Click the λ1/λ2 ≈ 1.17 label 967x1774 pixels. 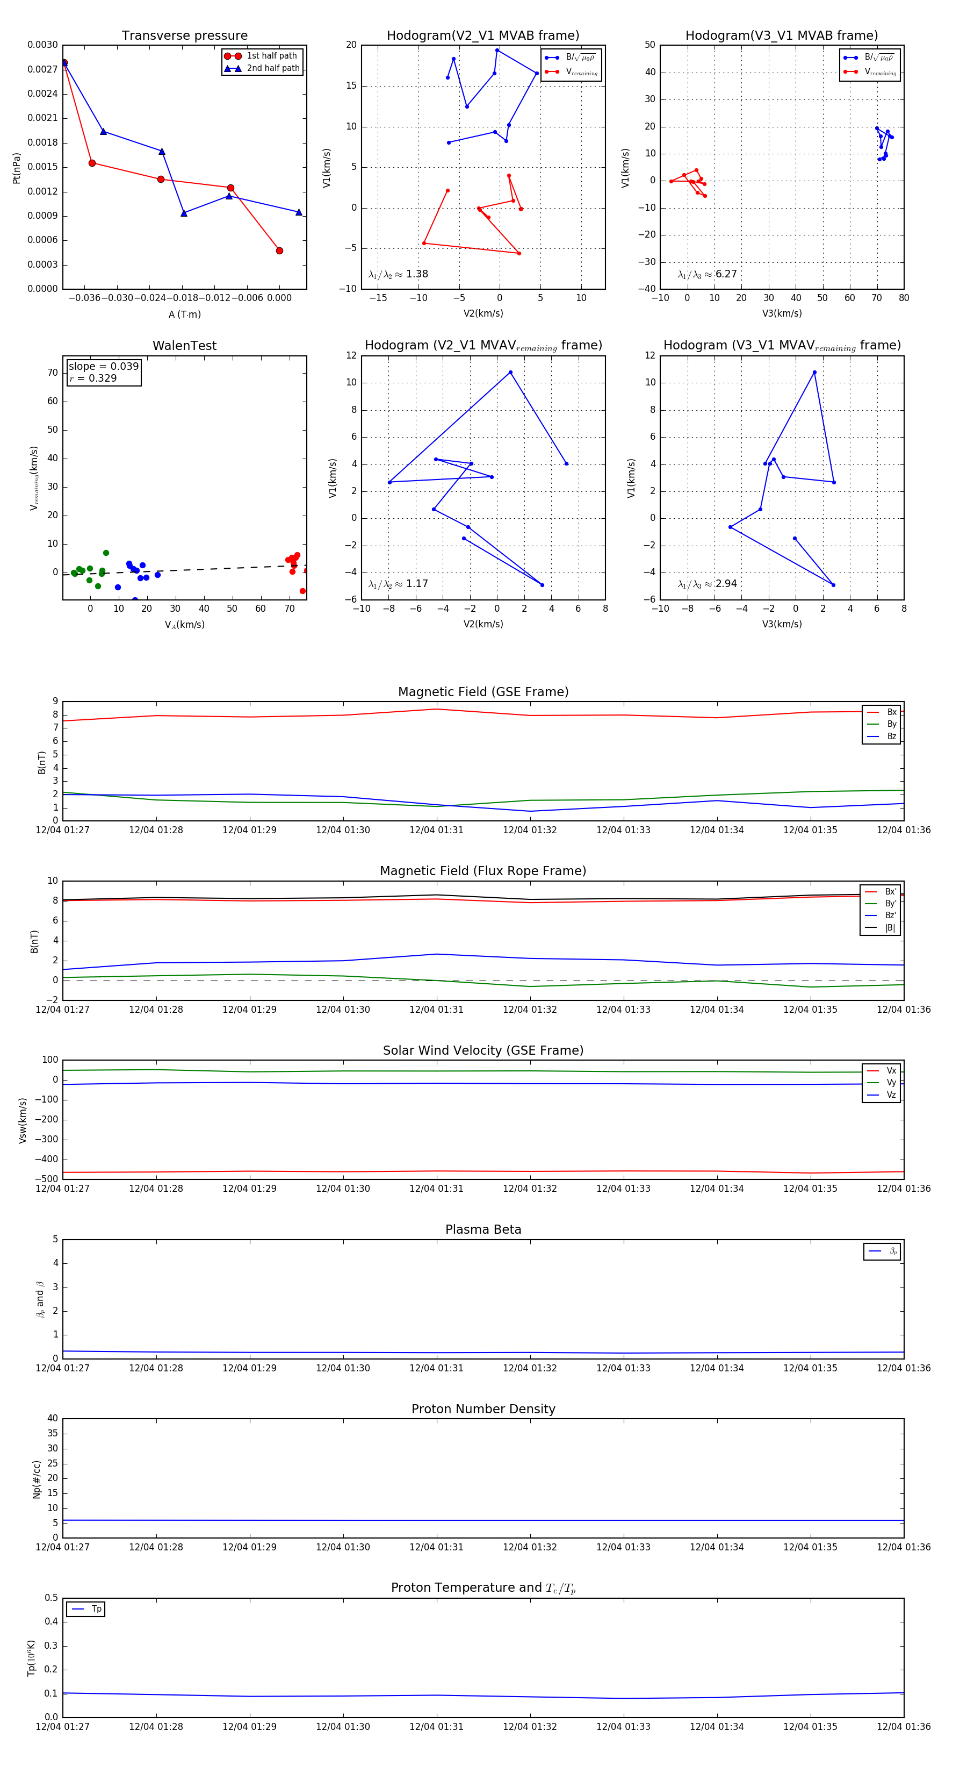[x=398, y=584]
